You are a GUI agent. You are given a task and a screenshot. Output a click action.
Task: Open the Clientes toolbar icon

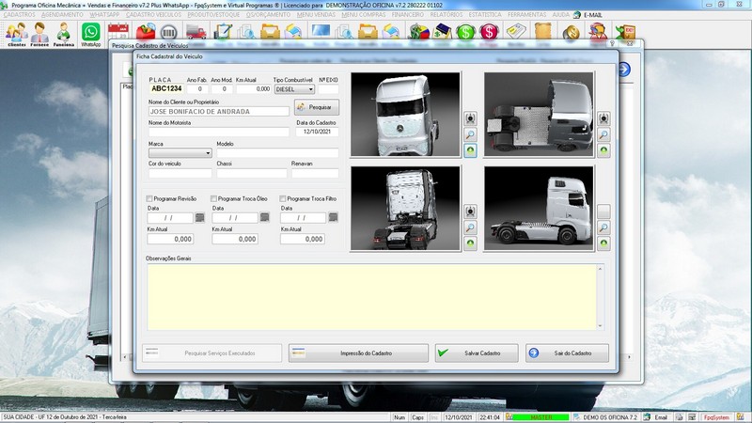15,33
